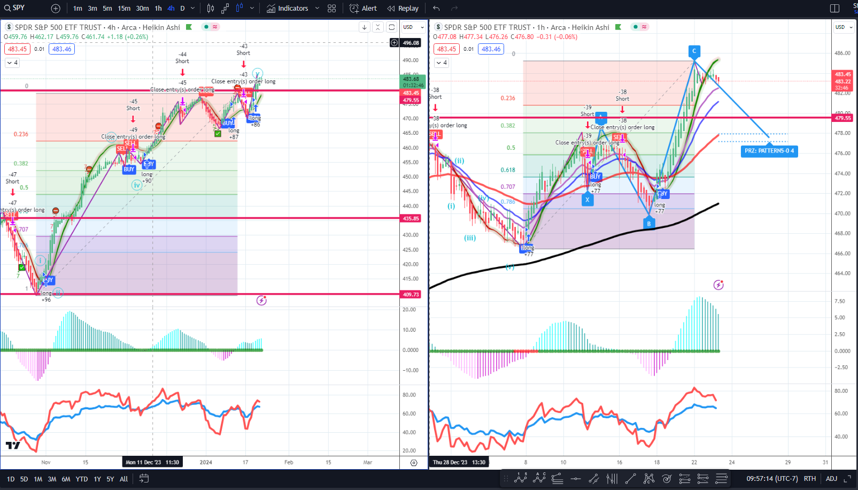
Task: Click the plus icon on the price axis crosshair
Action: 395,43
